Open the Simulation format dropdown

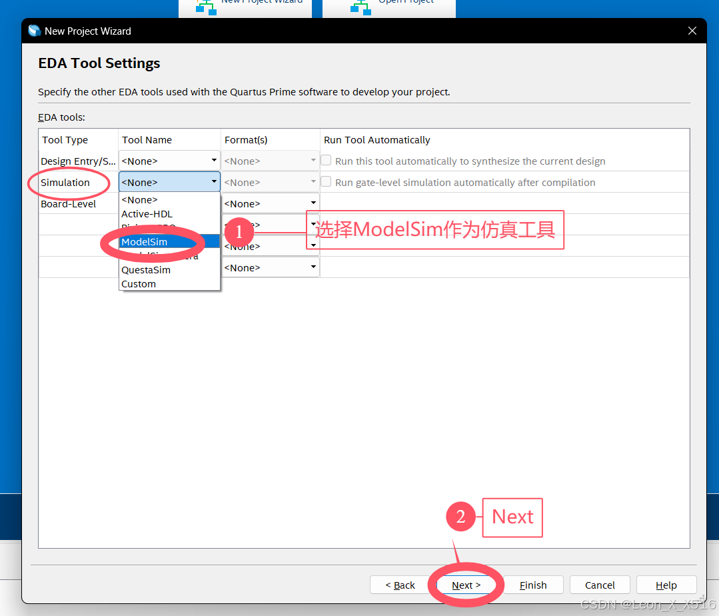tap(270, 182)
